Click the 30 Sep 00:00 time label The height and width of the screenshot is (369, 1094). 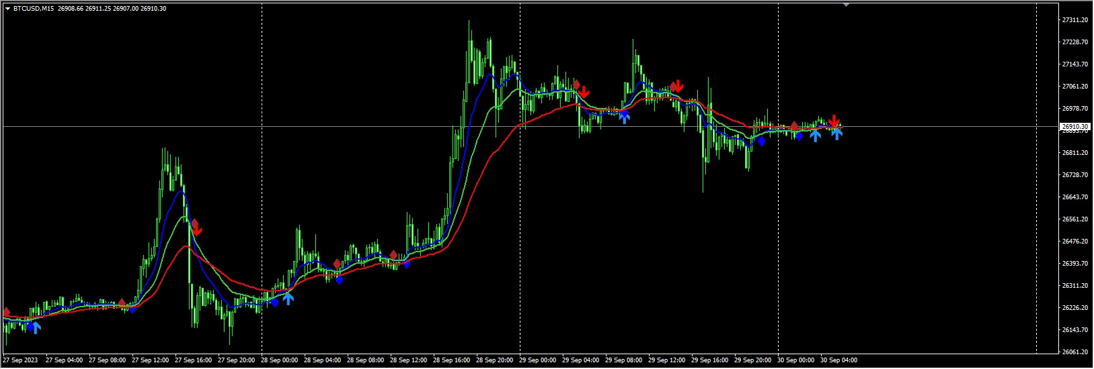795,360
